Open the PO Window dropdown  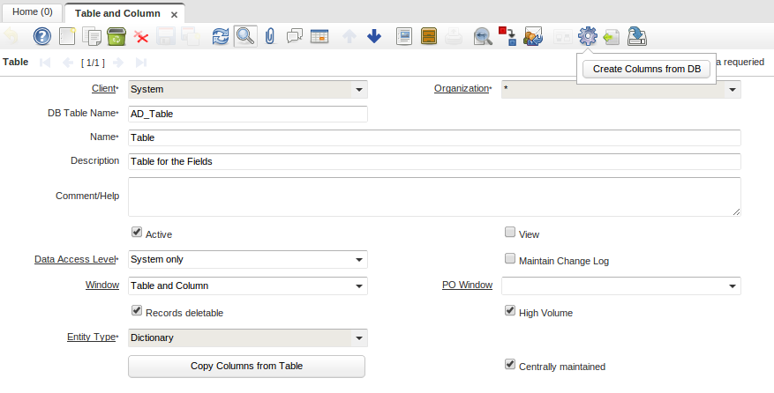[x=732, y=286]
